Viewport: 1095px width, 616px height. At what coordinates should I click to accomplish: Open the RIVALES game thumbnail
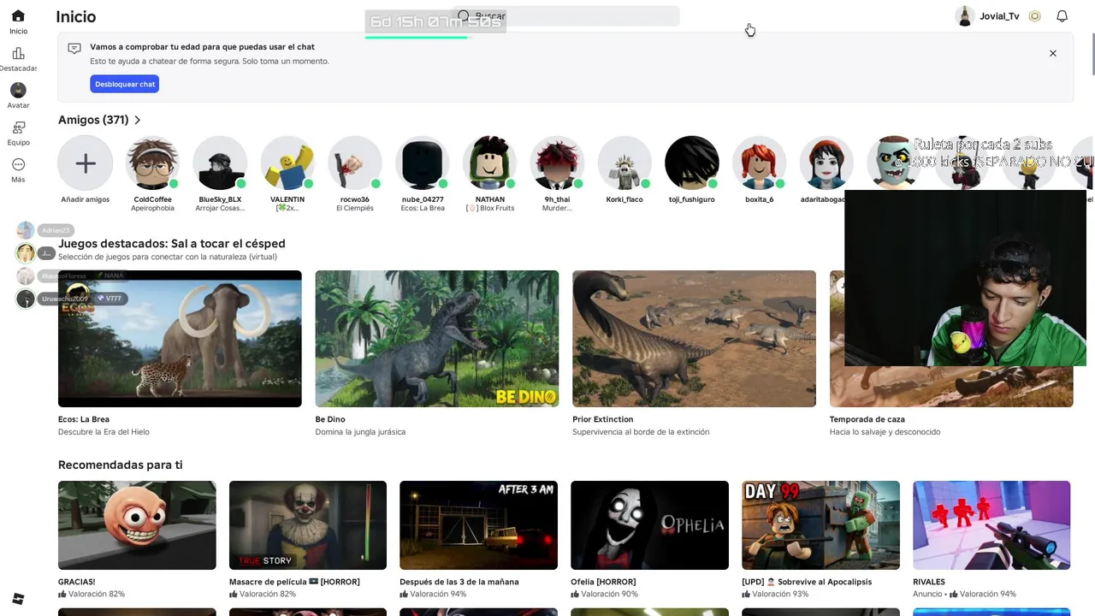pyautogui.click(x=991, y=525)
